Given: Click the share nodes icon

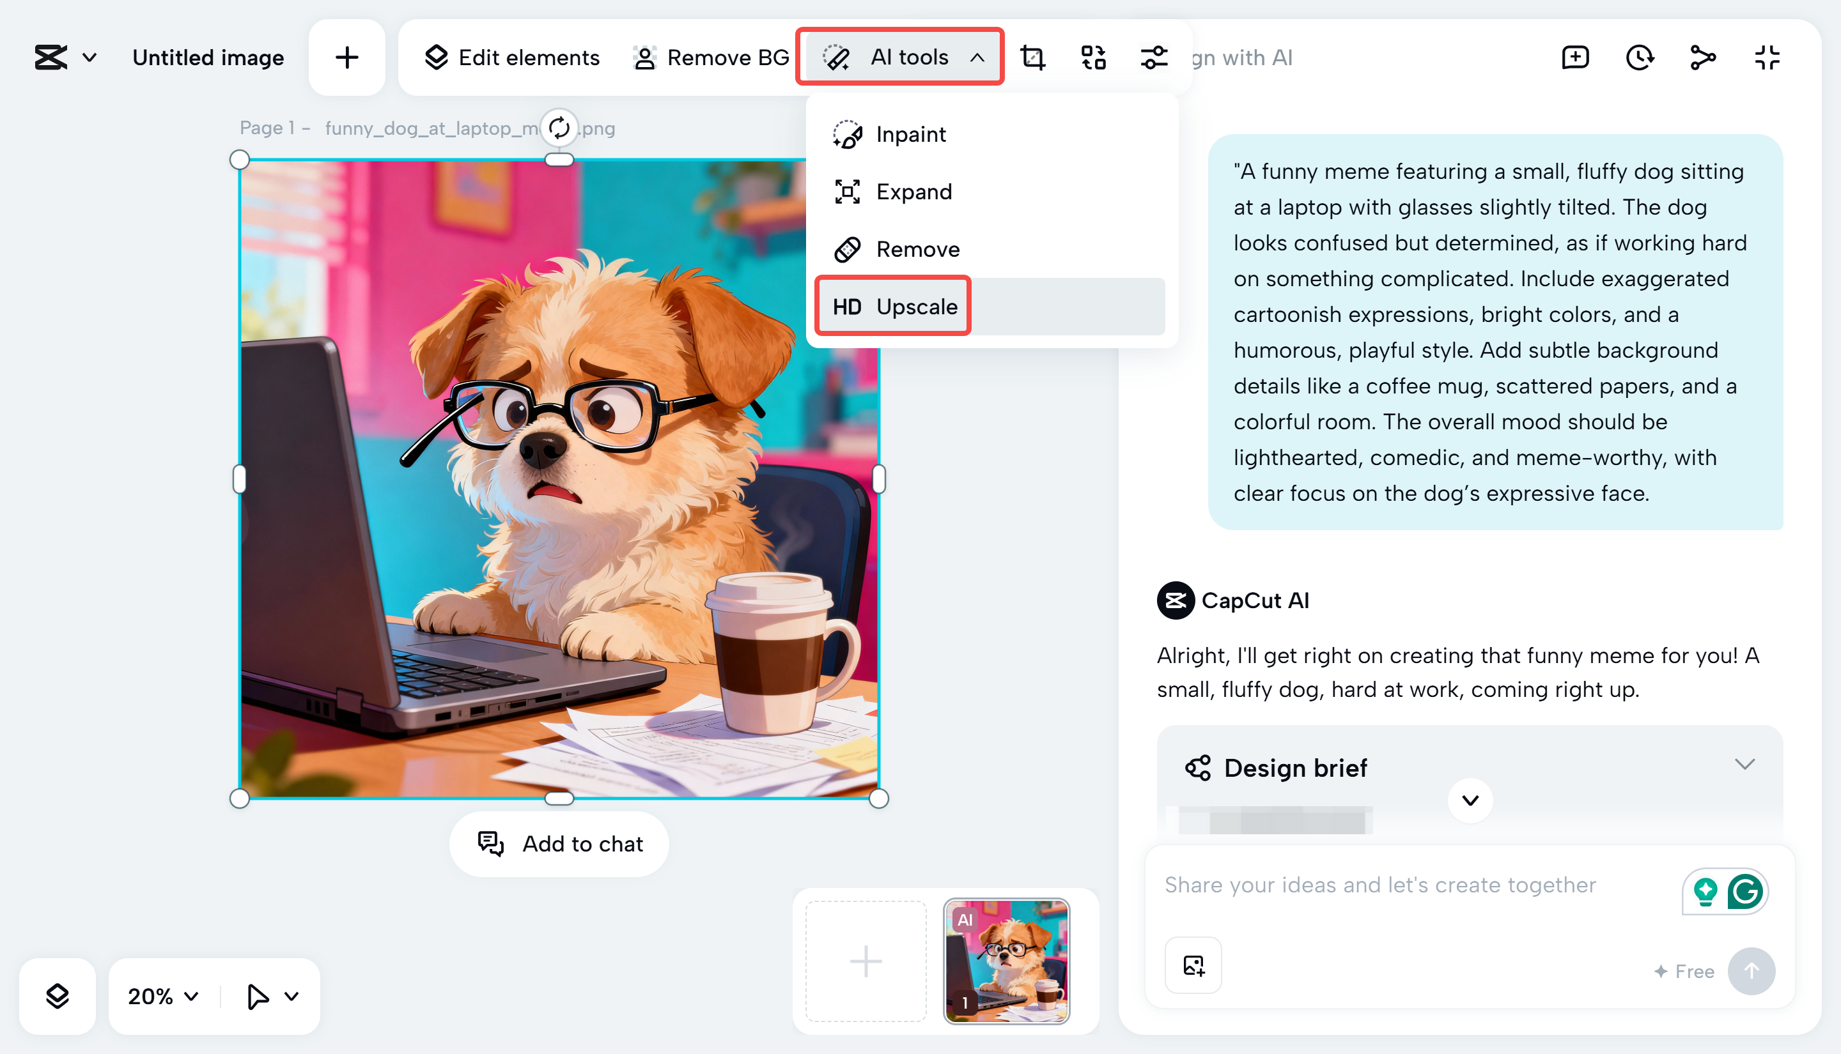Looking at the screenshot, I should 1703,57.
